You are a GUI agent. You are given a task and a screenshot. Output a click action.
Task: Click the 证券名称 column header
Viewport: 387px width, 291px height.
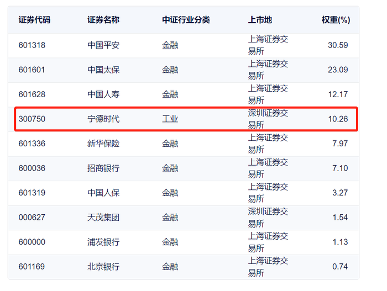(103, 20)
